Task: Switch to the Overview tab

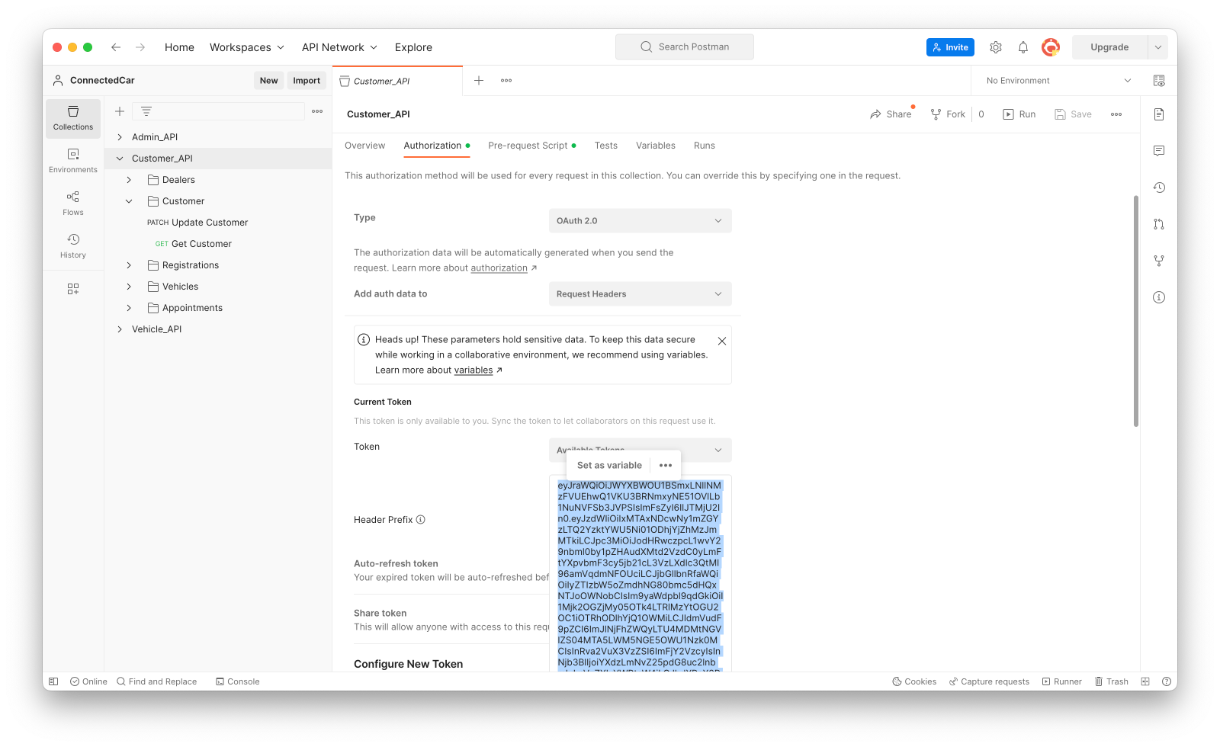Action: 364,146
